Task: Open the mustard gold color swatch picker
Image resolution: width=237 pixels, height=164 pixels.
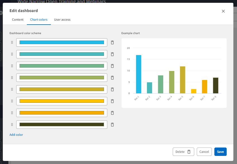Action: click(x=62, y=89)
